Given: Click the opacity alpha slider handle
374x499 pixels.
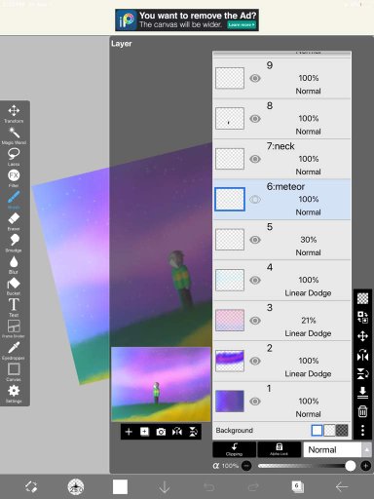Looking at the screenshot, I should [x=351, y=466].
